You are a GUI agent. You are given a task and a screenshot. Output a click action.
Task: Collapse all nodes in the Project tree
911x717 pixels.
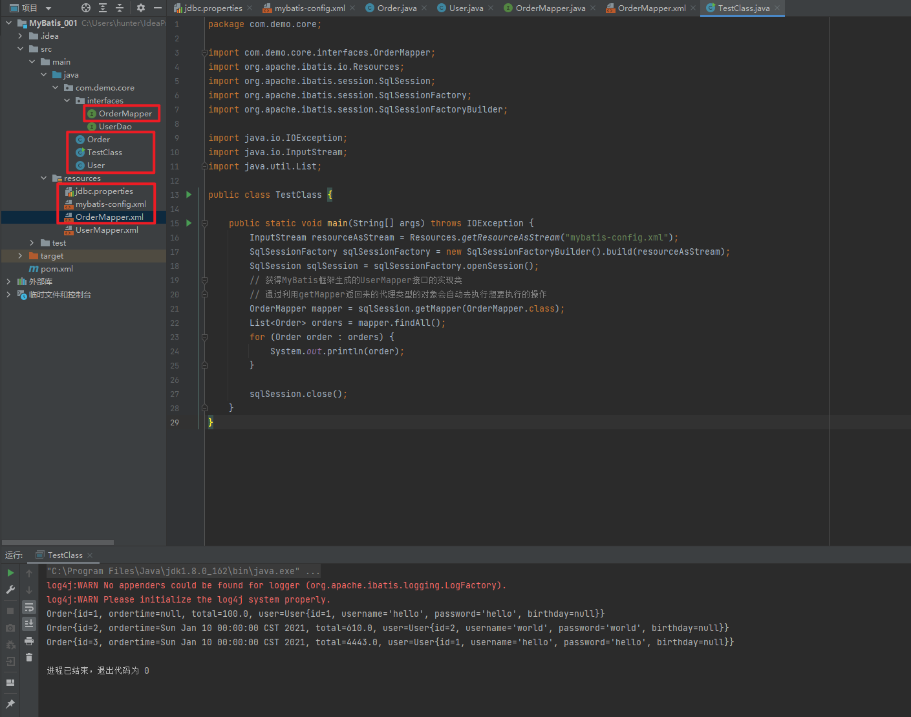(x=120, y=8)
